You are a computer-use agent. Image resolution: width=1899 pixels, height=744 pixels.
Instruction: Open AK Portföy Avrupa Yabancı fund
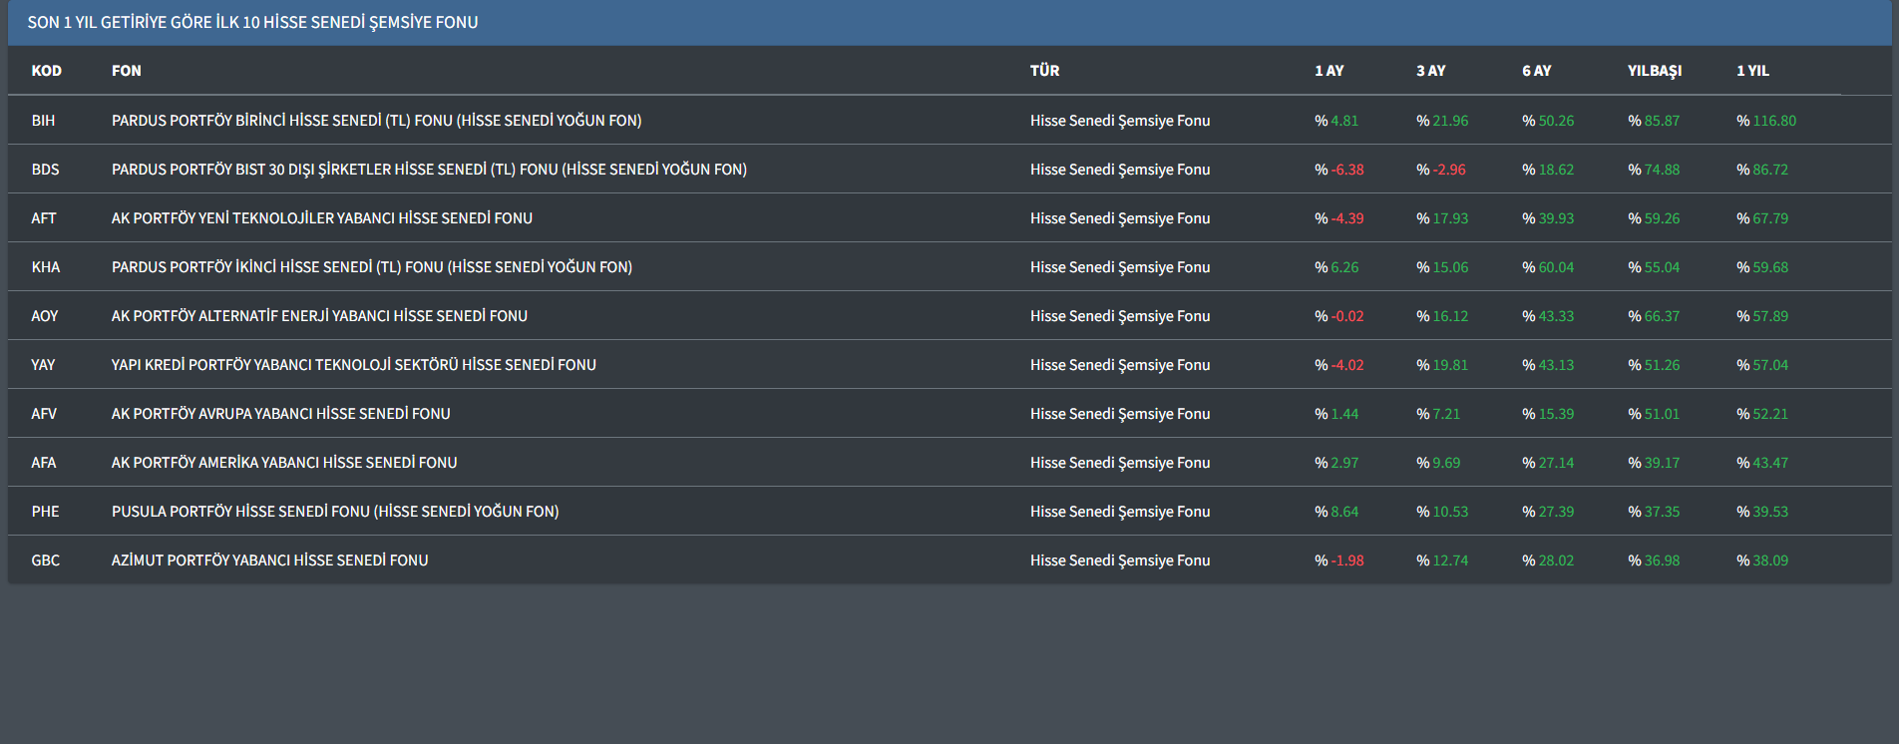point(280,414)
